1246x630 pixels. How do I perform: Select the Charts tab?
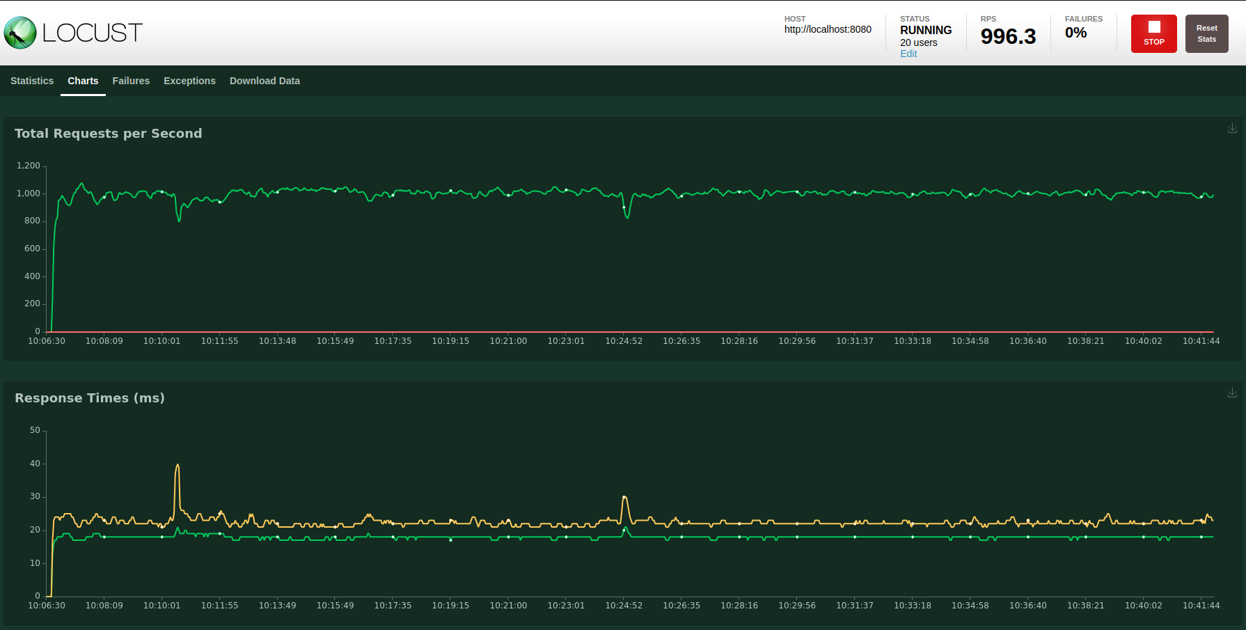pyautogui.click(x=83, y=81)
